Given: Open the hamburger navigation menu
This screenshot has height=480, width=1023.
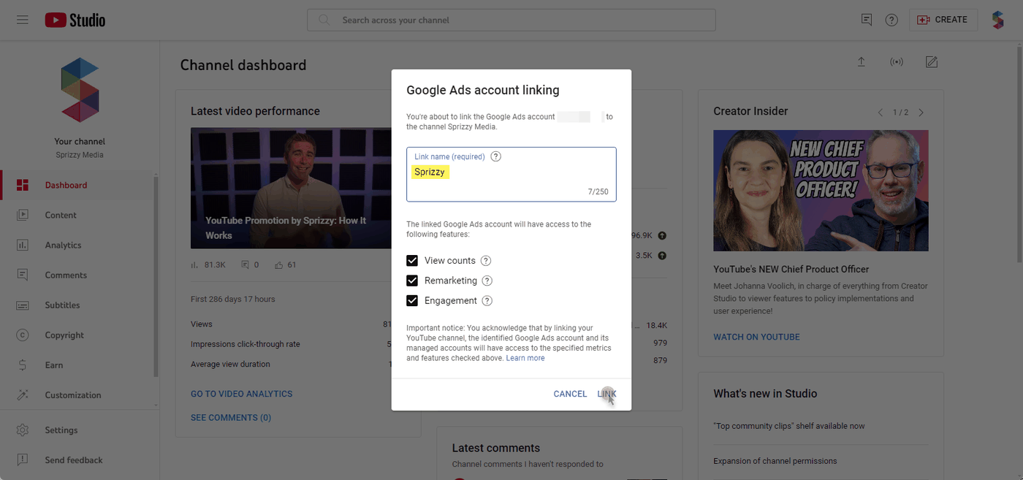Looking at the screenshot, I should [x=23, y=20].
